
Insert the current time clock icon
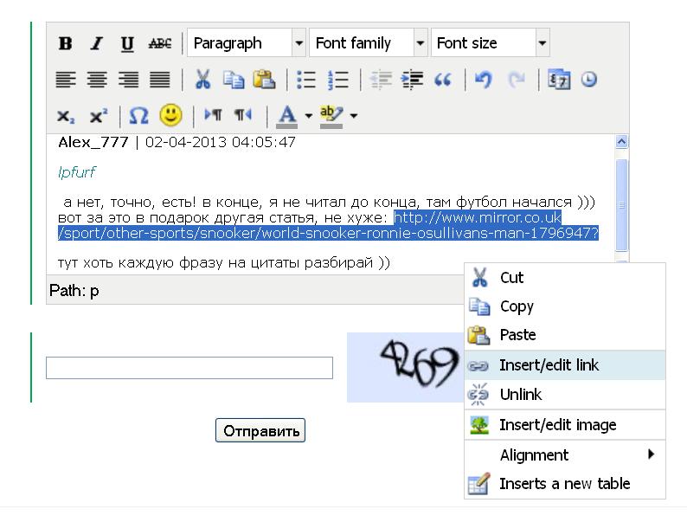pos(589,80)
